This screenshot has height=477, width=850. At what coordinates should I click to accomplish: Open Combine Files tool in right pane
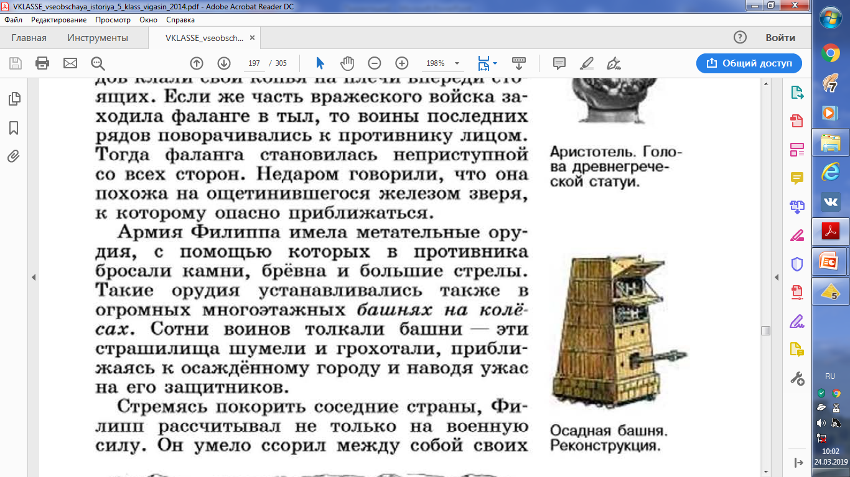point(797,207)
